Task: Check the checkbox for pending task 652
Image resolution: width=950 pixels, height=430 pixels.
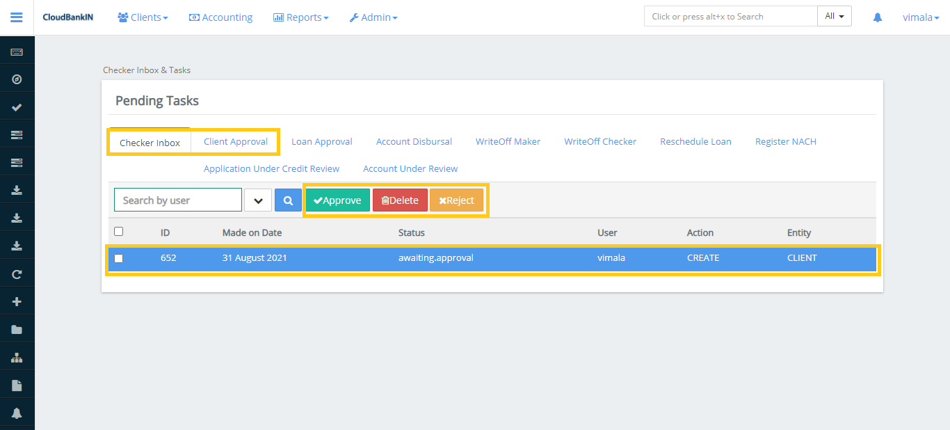Action: tap(118, 258)
